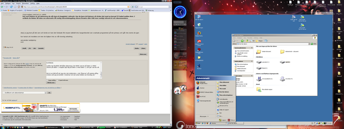
Task: Open the Firefox Historik menu
Action: click(18, 3)
